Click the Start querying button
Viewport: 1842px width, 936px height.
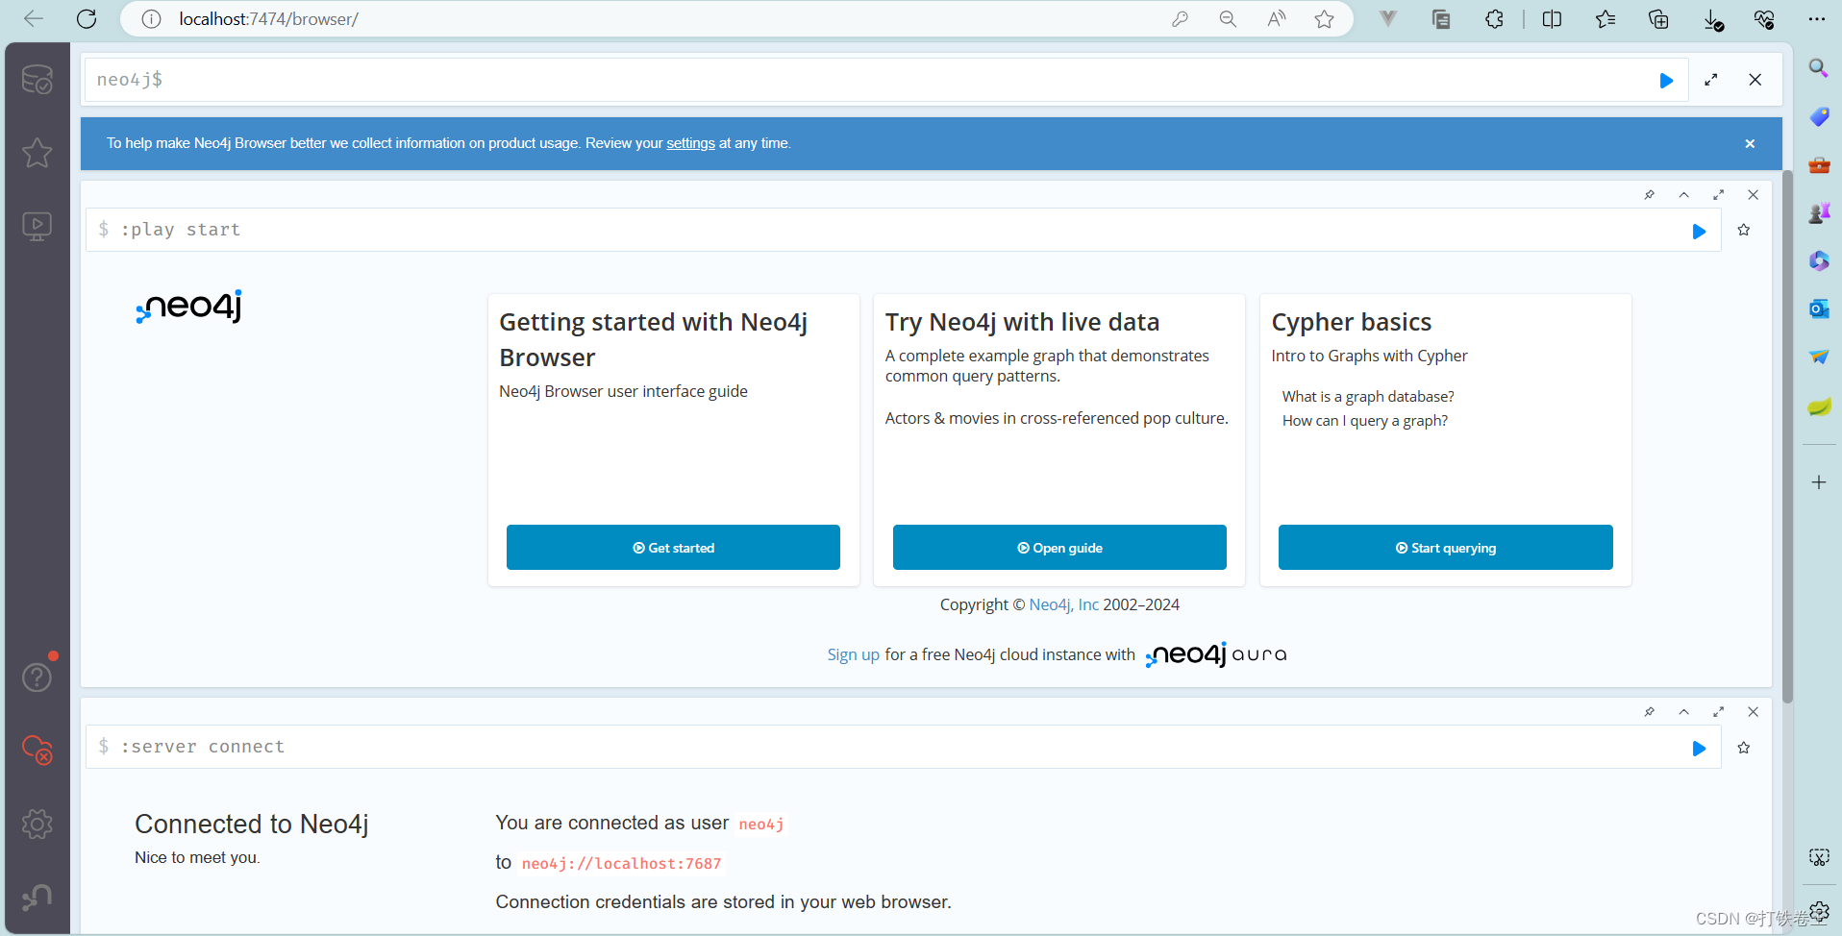click(1446, 548)
